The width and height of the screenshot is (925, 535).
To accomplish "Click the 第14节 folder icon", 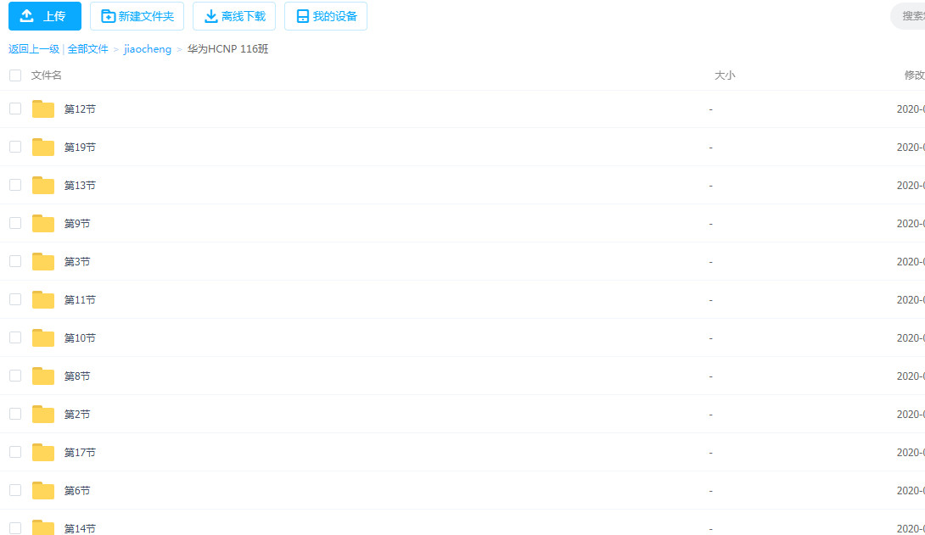I will [43, 527].
